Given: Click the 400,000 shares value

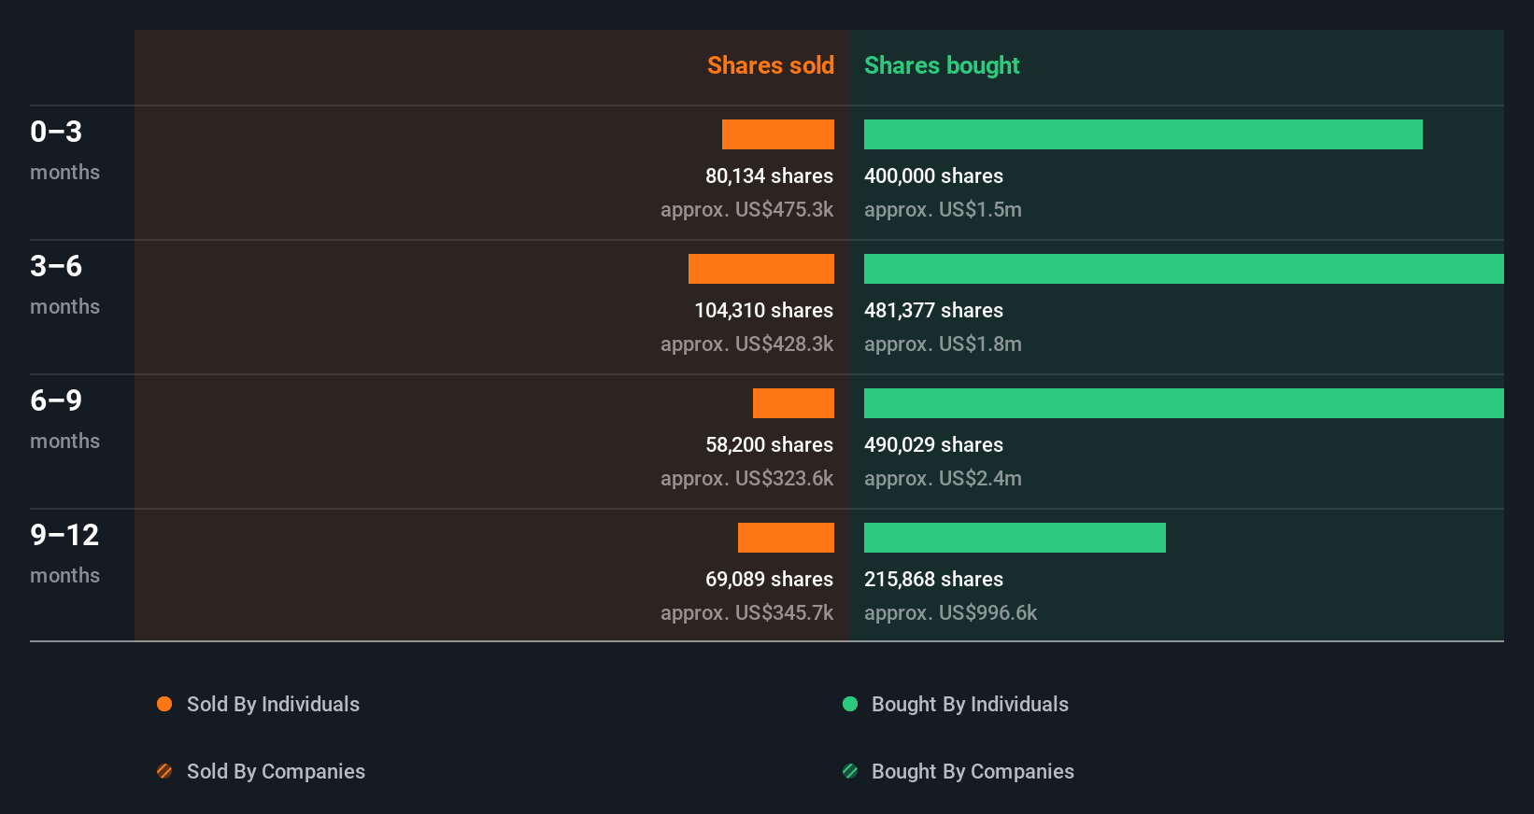Looking at the screenshot, I should click(933, 176).
